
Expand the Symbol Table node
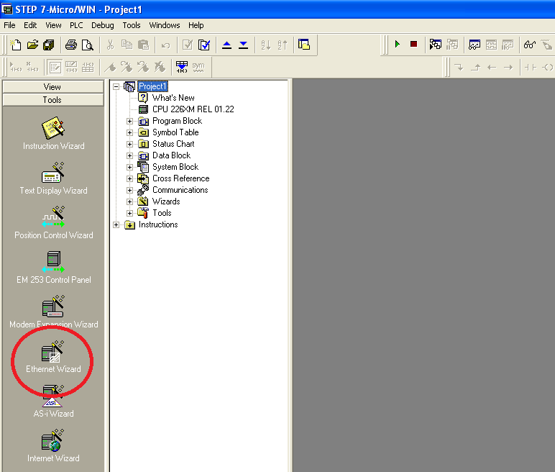click(x=129, y=132)
